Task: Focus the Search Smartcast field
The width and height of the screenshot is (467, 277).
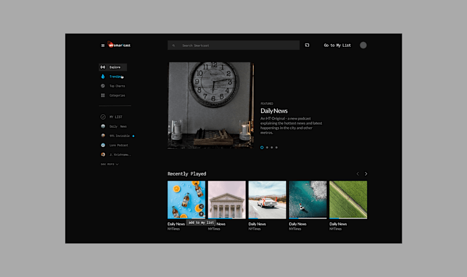Action: [x=233, y=45]
